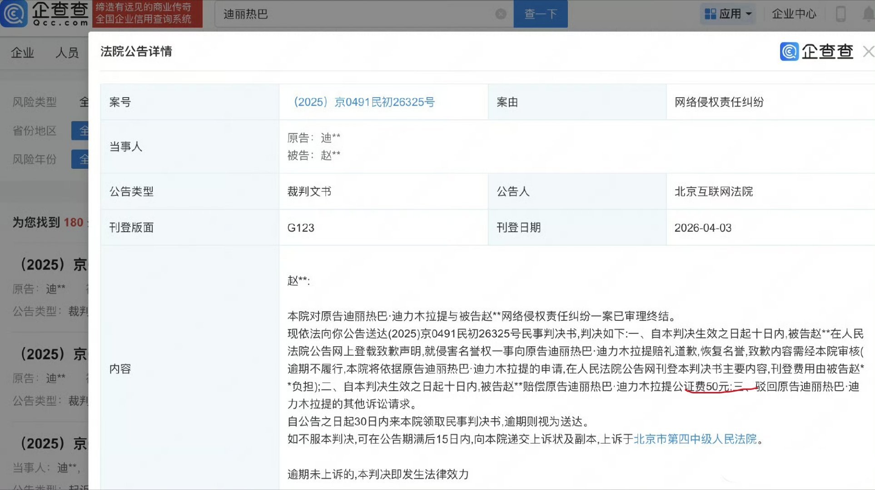This screenshot has width=875, height=490.
Task: Clear the search box using the X icon
Action: click(500, 14)
